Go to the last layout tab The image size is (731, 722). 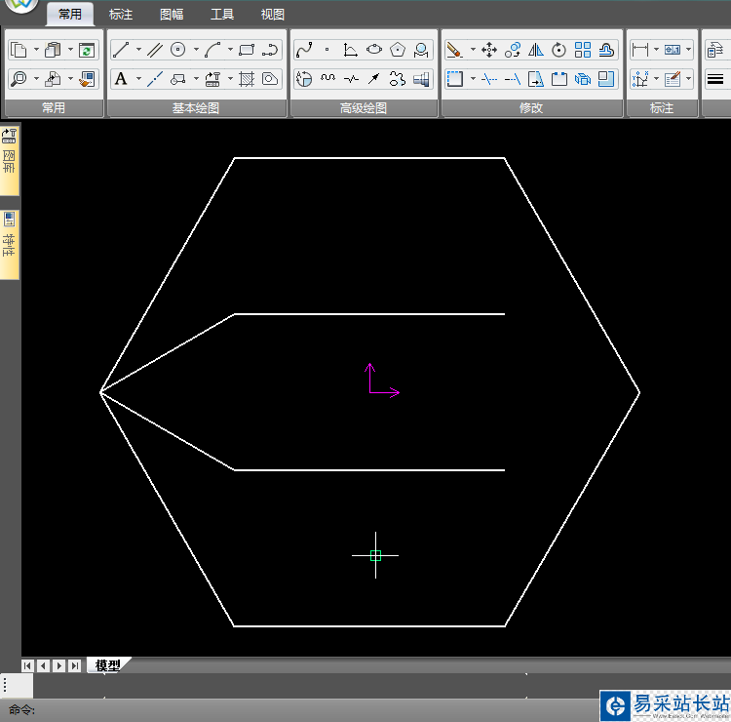coord(75,665)
